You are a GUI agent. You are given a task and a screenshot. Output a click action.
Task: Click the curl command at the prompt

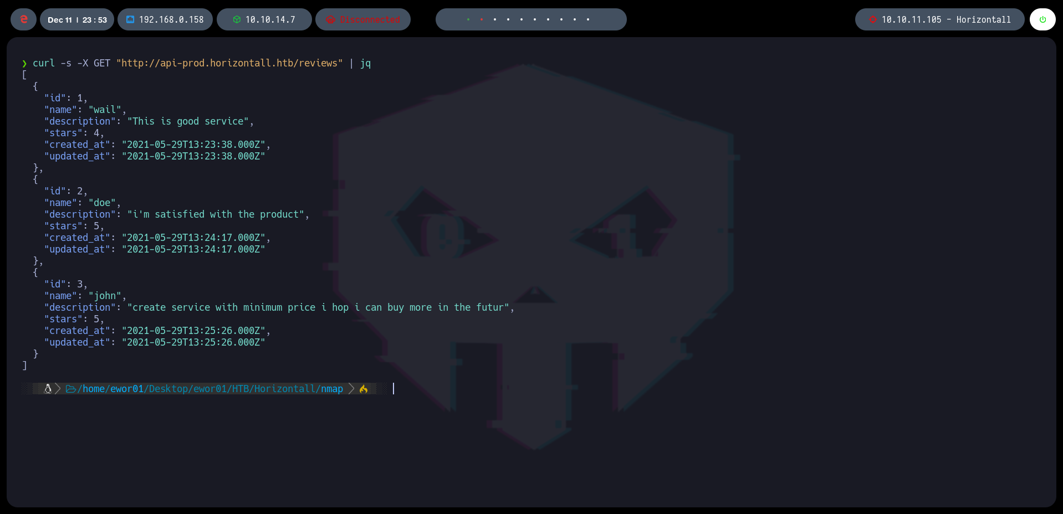[44, 63]
